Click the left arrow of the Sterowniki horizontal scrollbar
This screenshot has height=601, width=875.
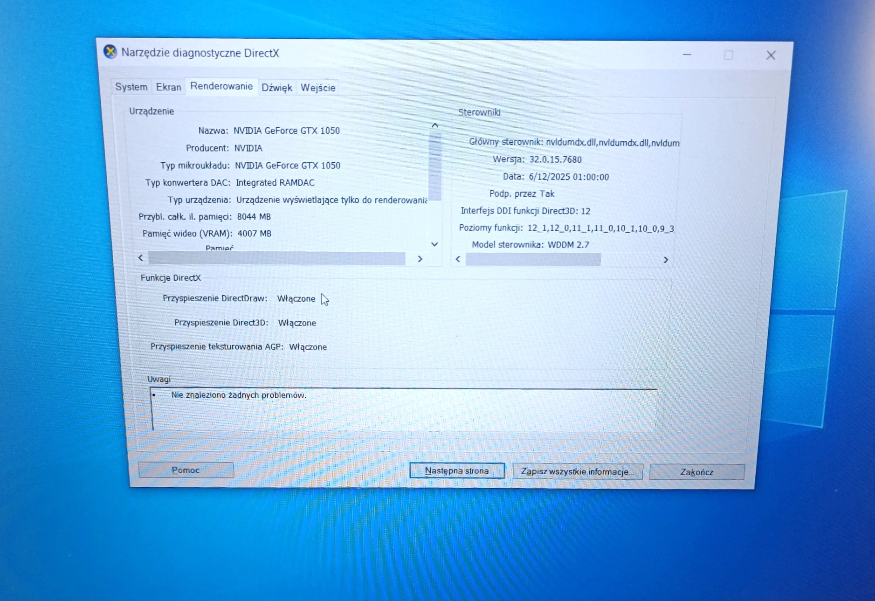click(458, 259)
